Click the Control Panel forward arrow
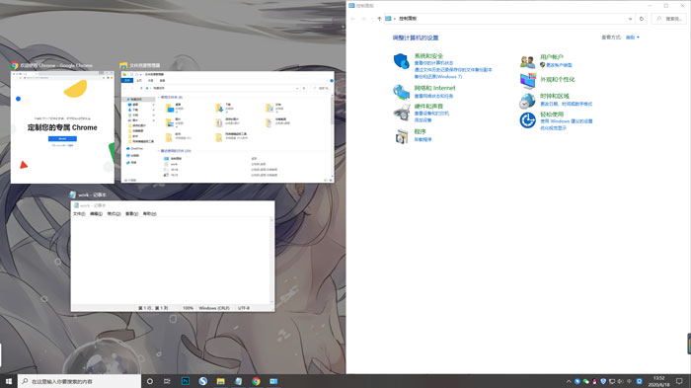 (363, 19)
